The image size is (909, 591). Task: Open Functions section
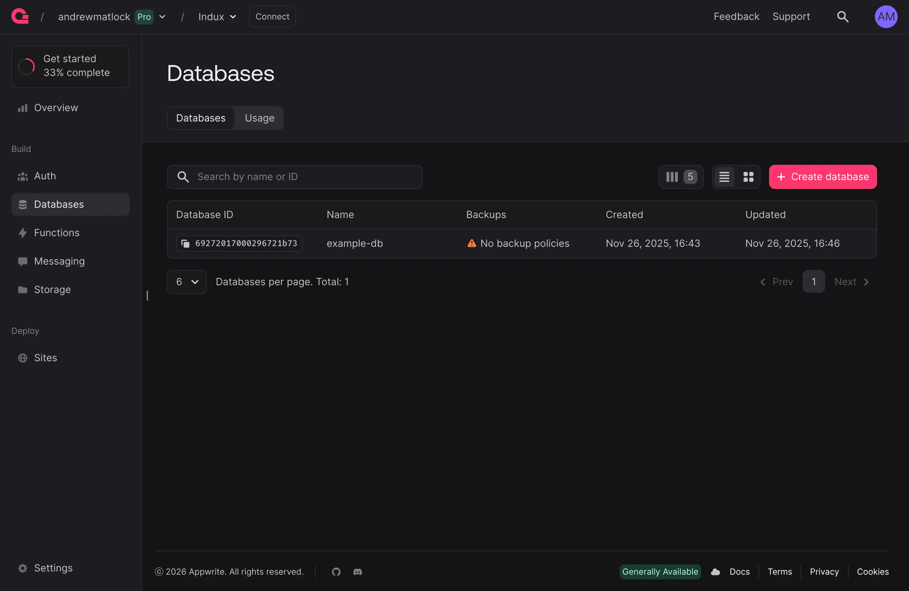pos(71,233)
